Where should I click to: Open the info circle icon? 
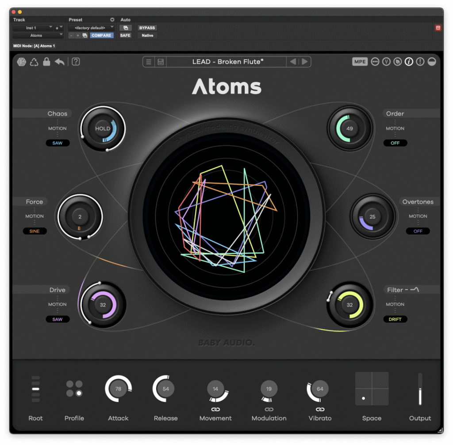click(409, 62)
